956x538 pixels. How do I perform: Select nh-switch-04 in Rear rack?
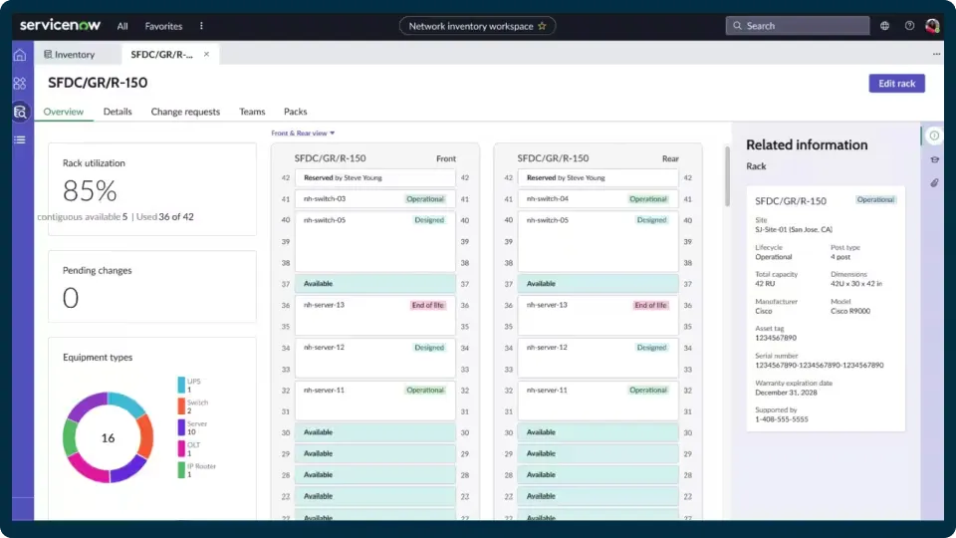tap(597, 199)
